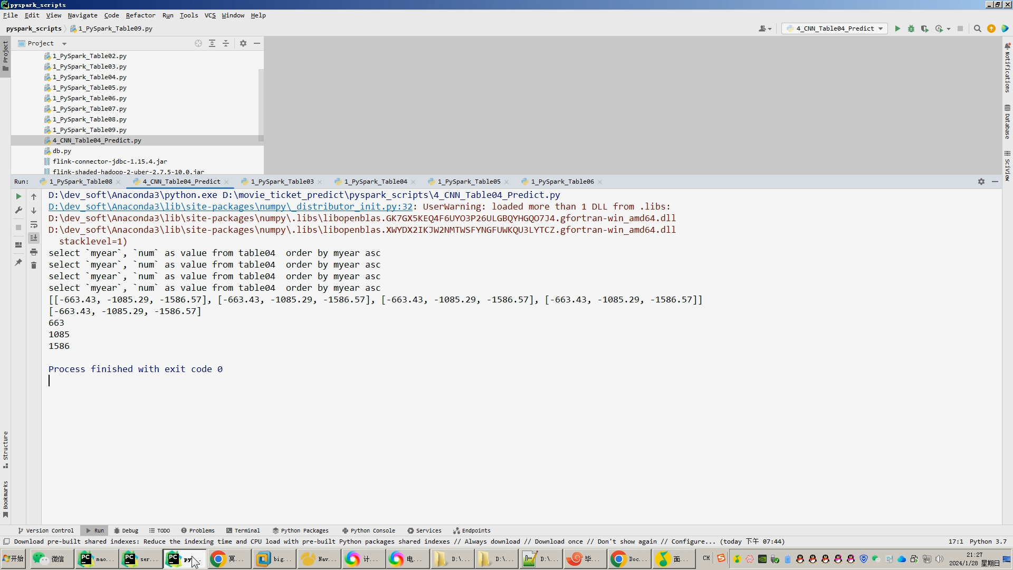Click the Project tree scrollbar
The image size is (1013, 570).
tap(261, 106)
